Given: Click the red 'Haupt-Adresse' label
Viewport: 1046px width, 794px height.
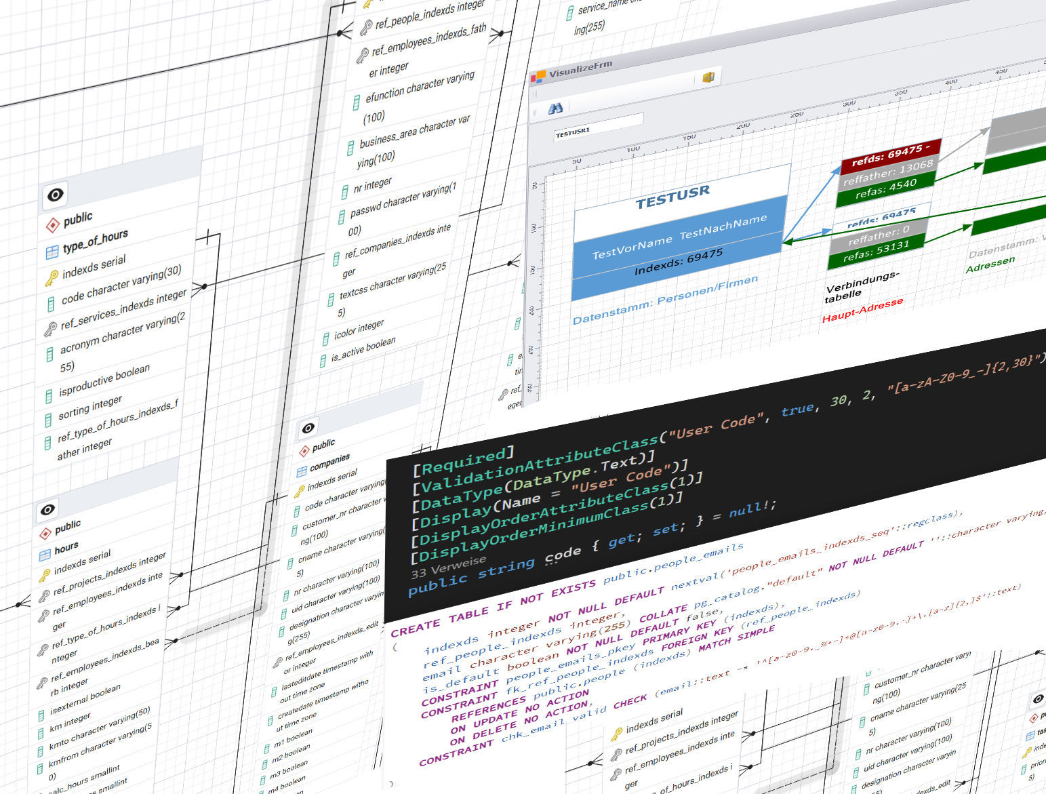Looking at the screenshot, I should [862, 309].
